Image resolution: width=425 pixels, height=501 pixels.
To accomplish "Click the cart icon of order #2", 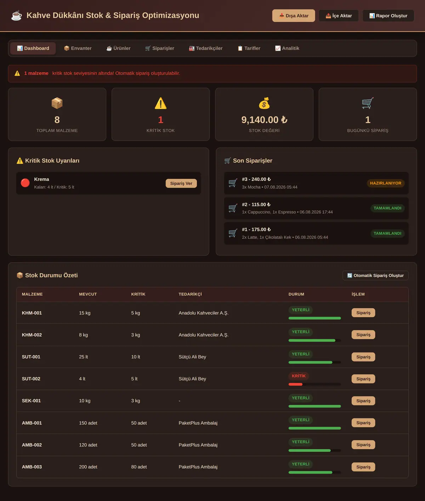I will coord(233,208).
